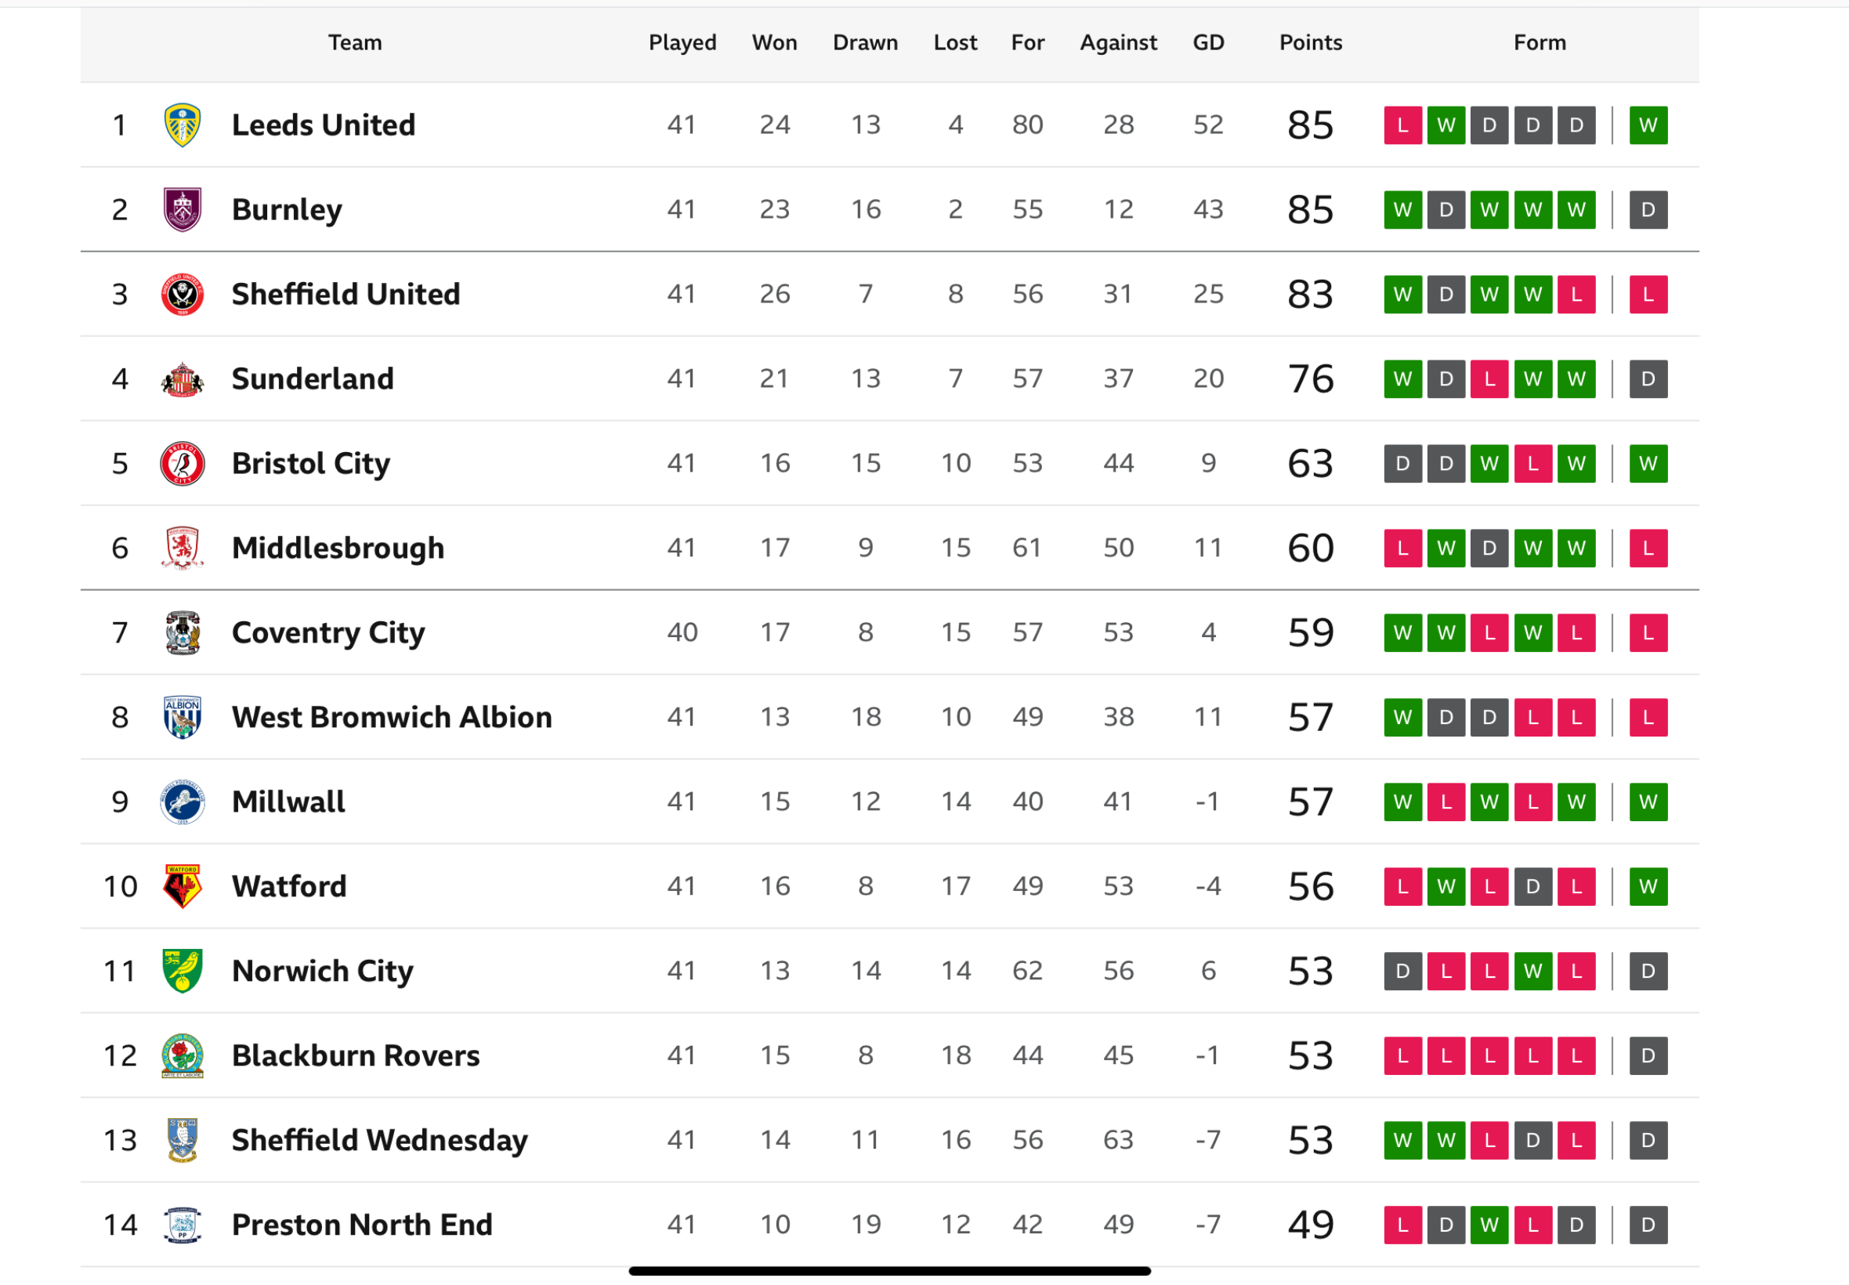This screenshot has width=1849, height=1285.
Task: Click the Points column header
Action: 1311,42
